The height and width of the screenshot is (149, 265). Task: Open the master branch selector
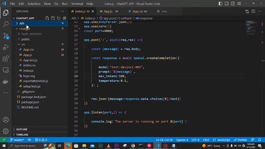coord(17,140)
